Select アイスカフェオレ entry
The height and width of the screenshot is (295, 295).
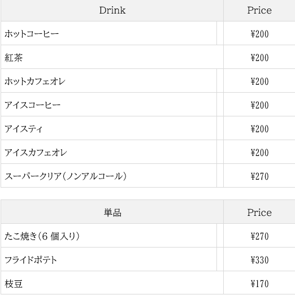pyautogui.click(x=36, y=153)
